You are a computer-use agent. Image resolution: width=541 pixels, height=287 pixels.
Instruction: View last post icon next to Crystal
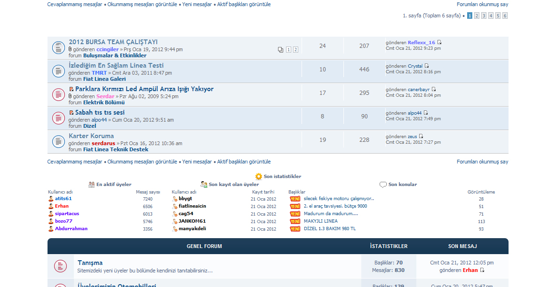coord(427,66)
